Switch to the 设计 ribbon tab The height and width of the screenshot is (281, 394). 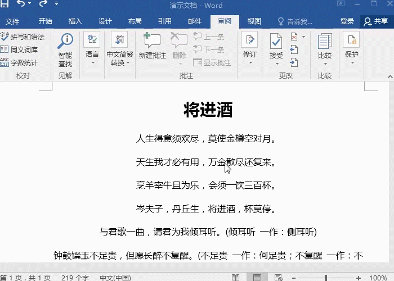[x=105, y=21]
